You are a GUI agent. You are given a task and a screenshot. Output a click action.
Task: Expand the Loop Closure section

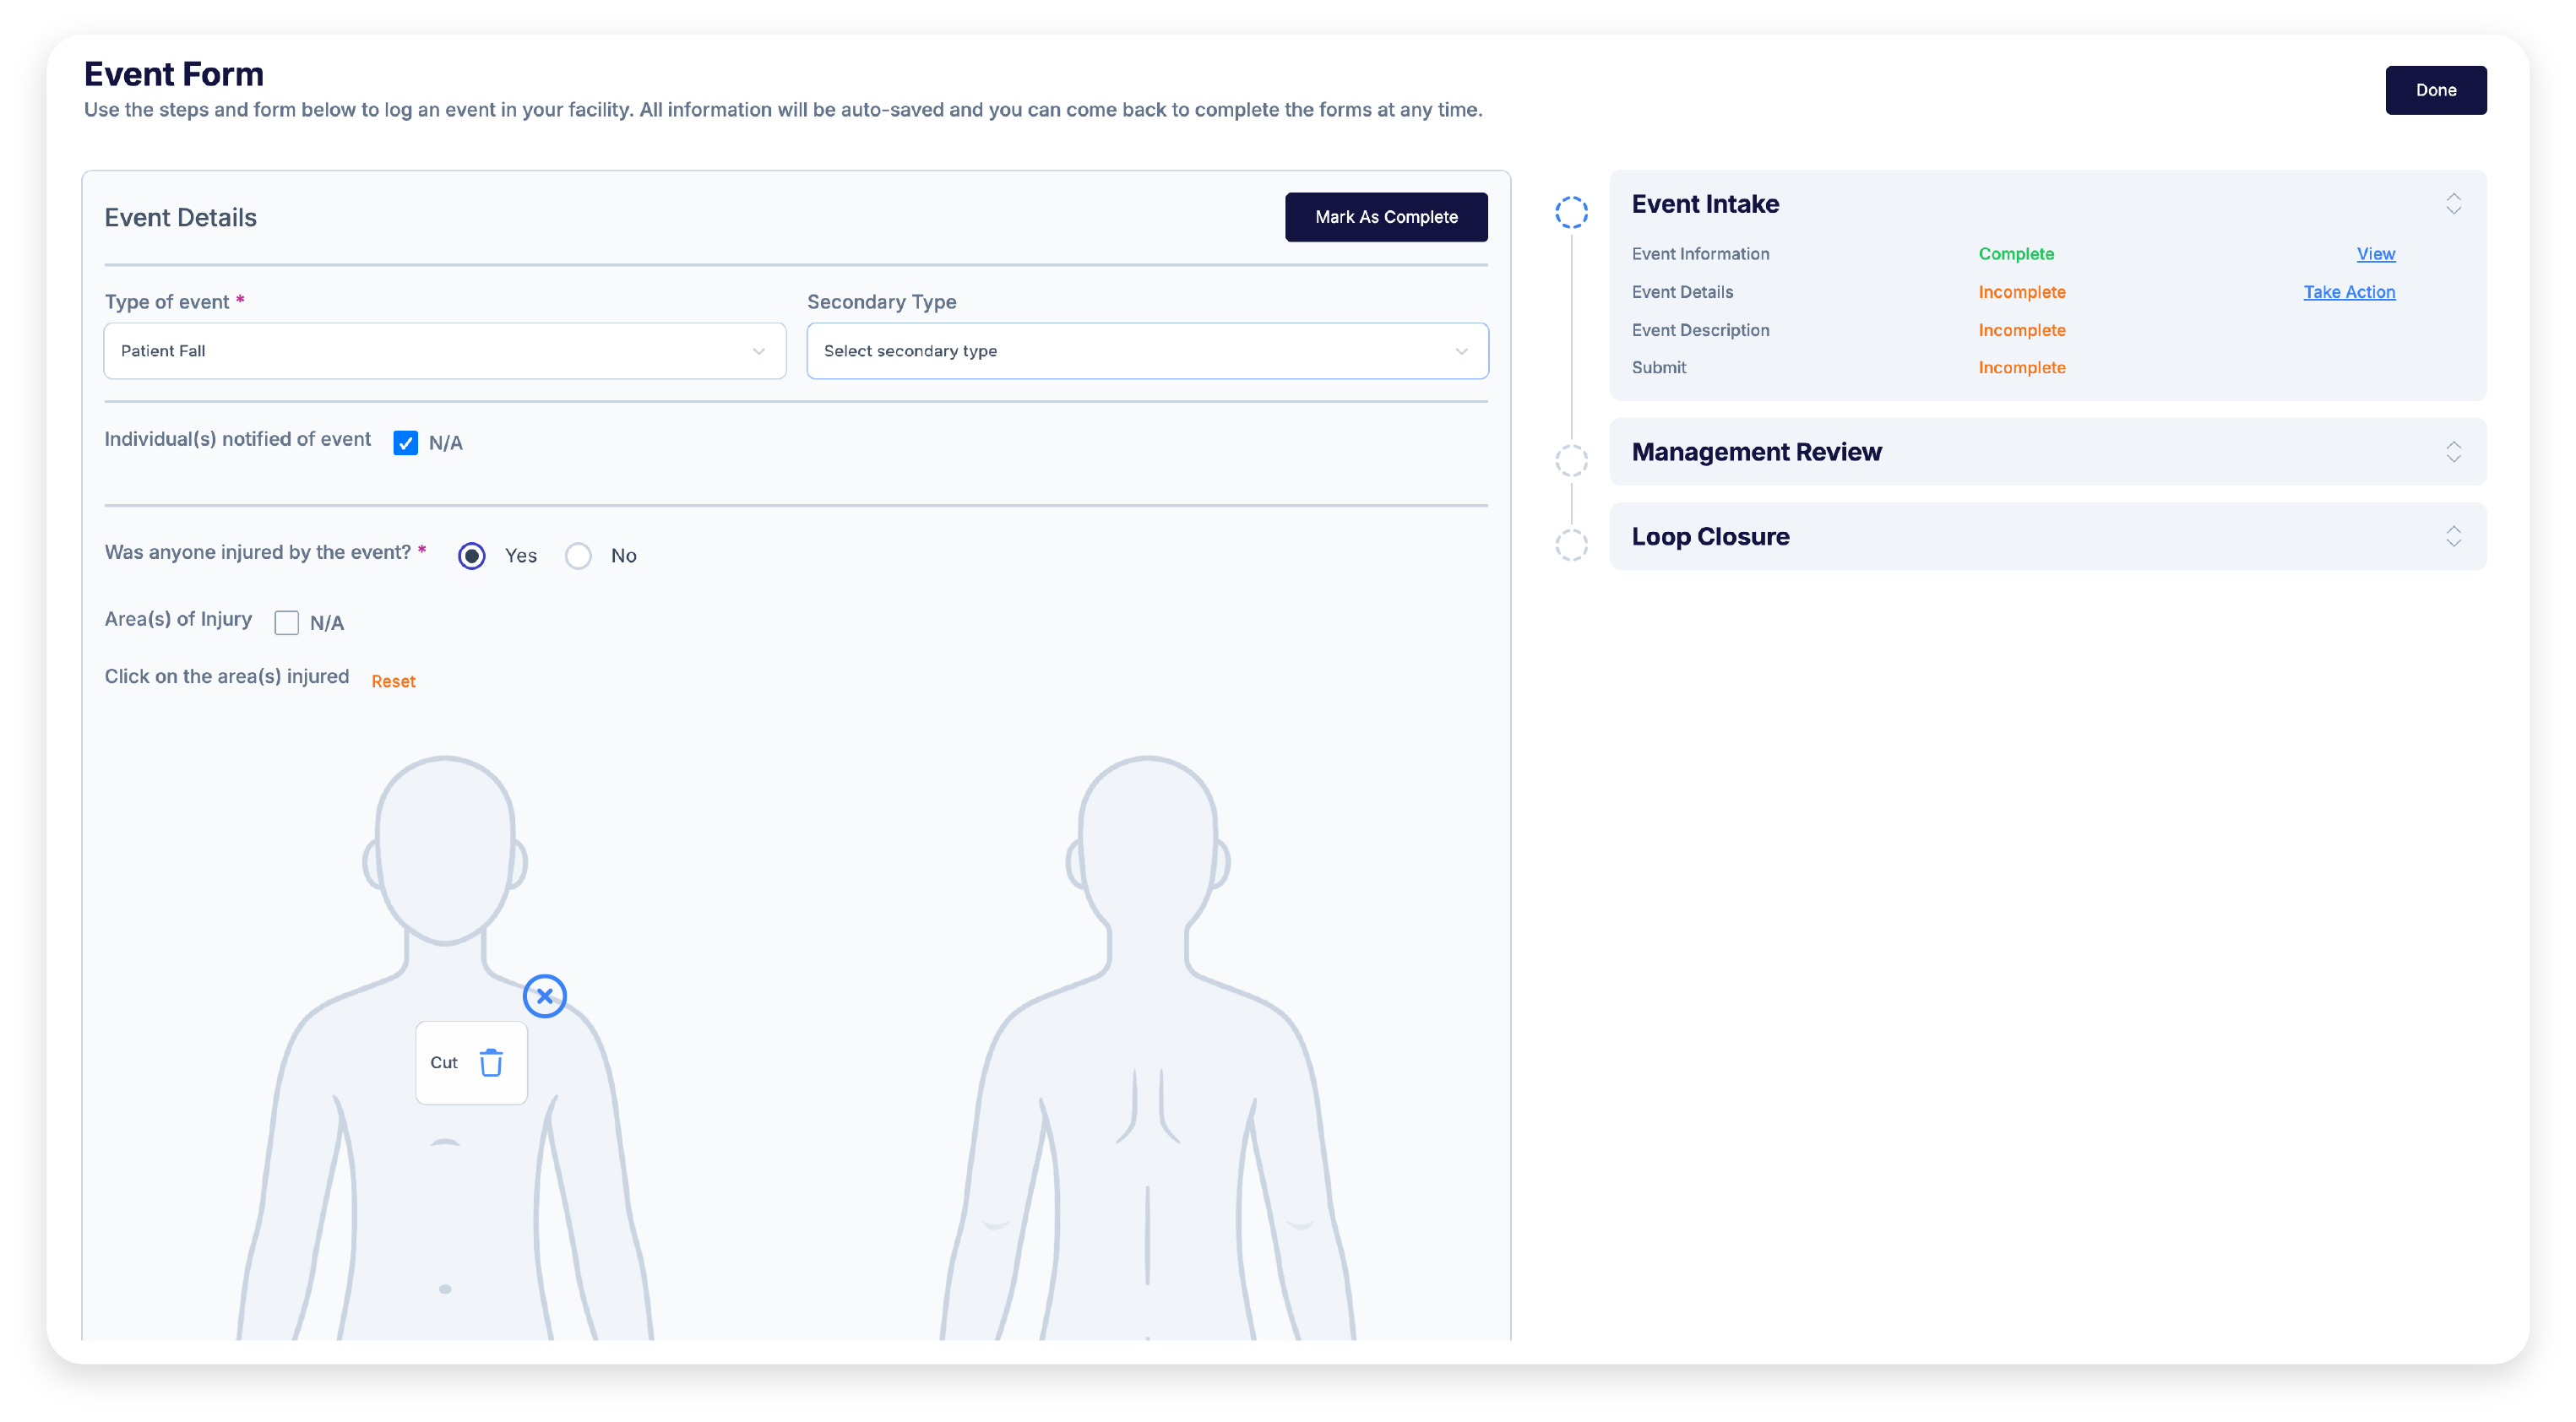click(2454, 537)
